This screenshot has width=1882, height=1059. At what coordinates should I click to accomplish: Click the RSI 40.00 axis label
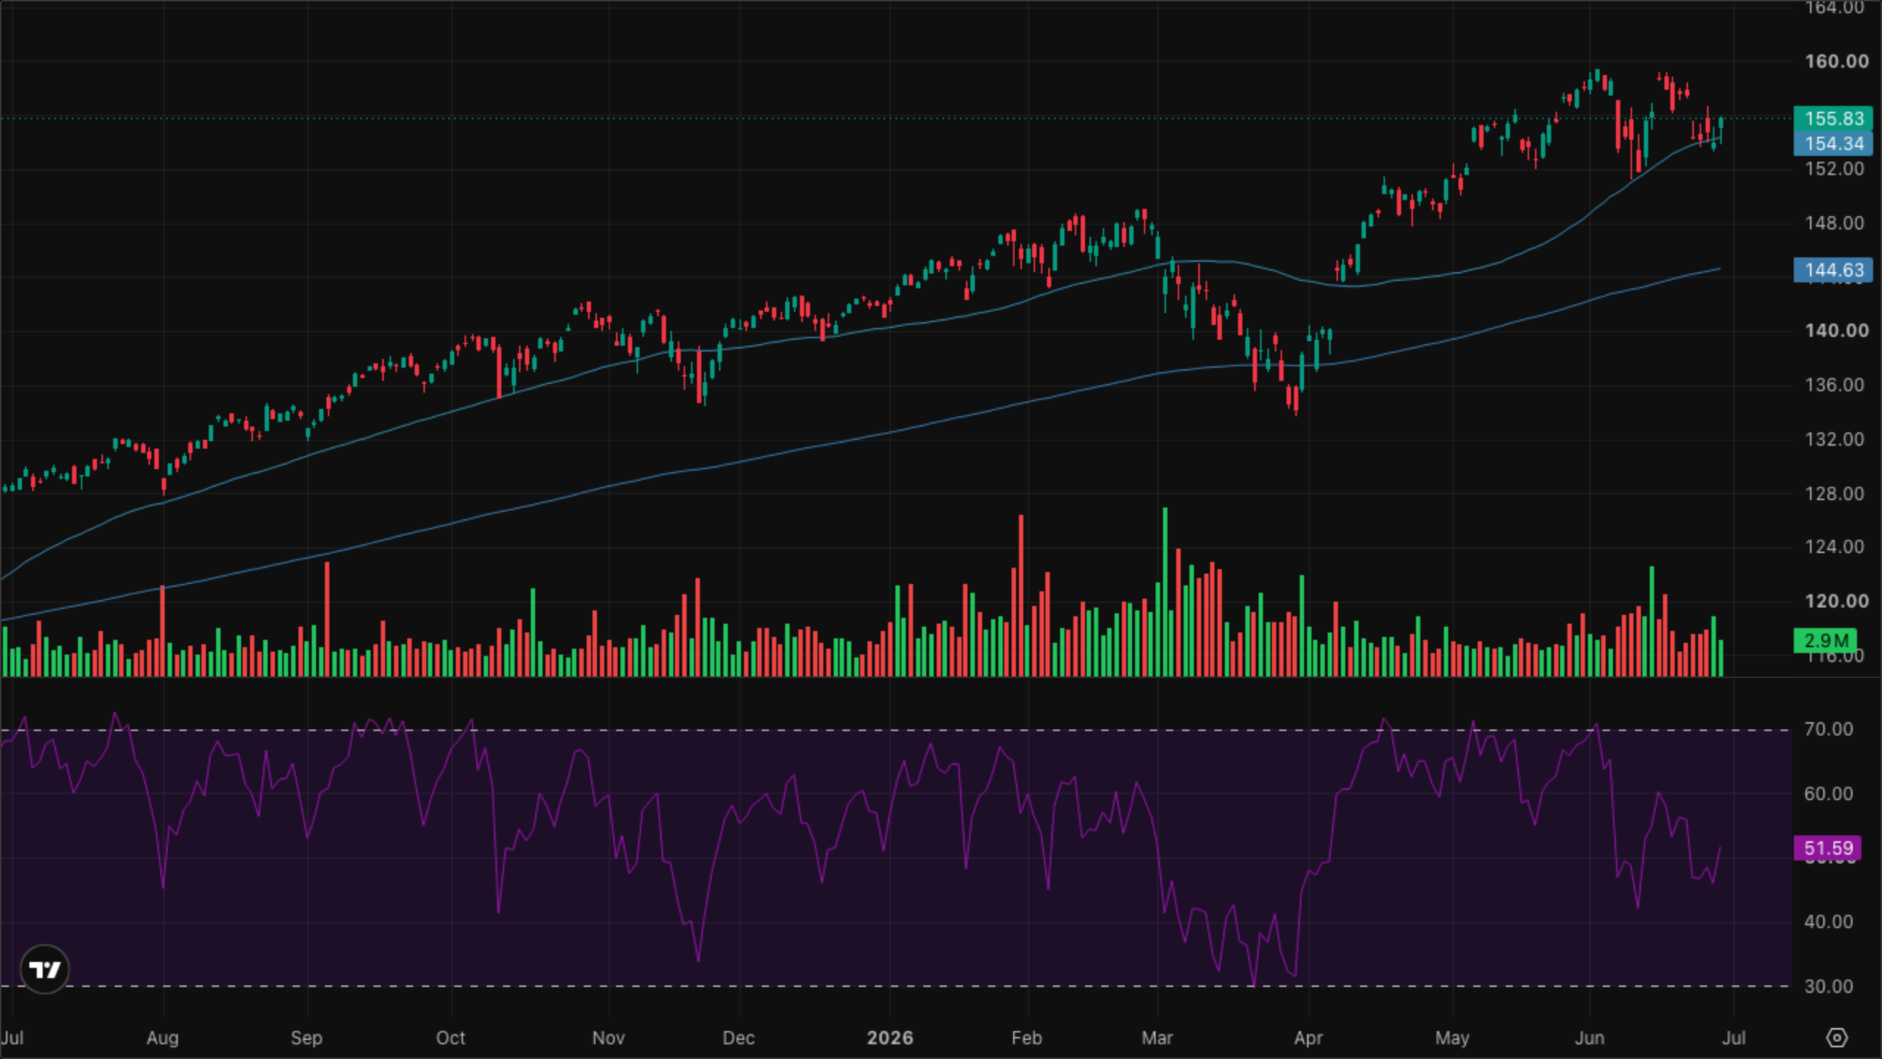1828,921
